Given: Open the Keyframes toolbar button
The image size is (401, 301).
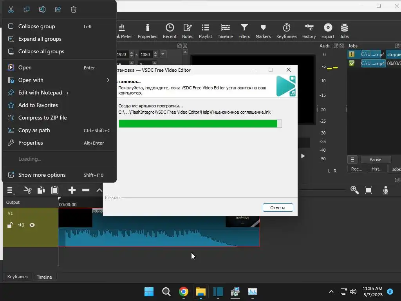Looking at the screenshot, I should click(286, 31).
